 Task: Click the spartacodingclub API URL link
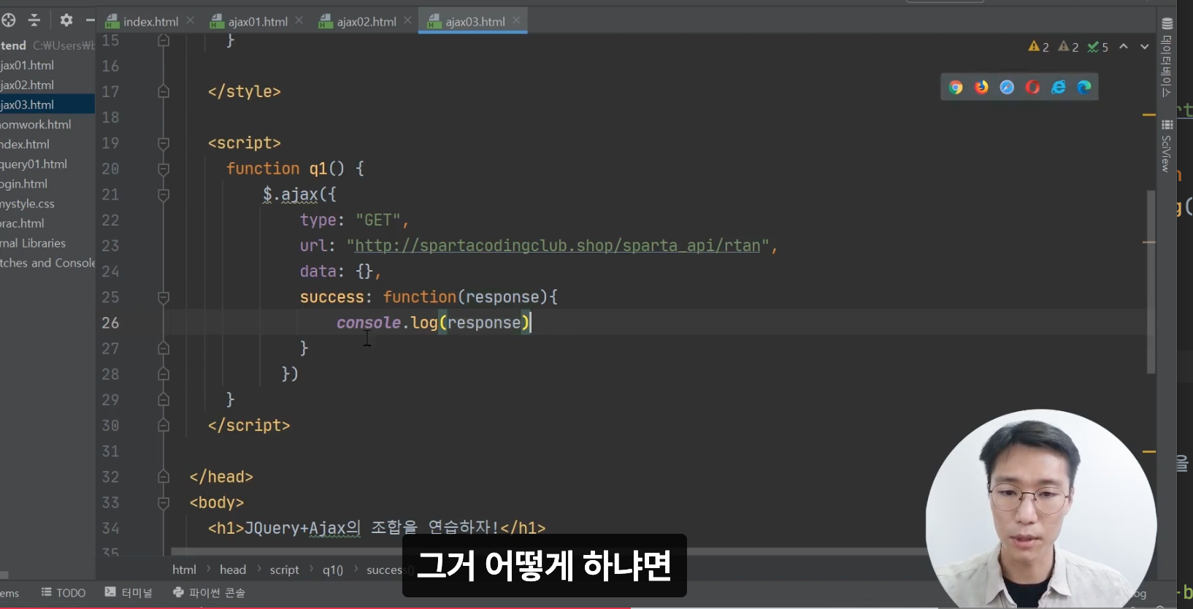click(x=558, y=245)
